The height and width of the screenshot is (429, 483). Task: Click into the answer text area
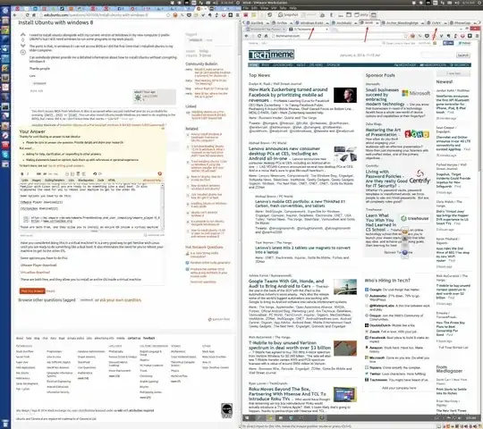click(x=90, y=206)
